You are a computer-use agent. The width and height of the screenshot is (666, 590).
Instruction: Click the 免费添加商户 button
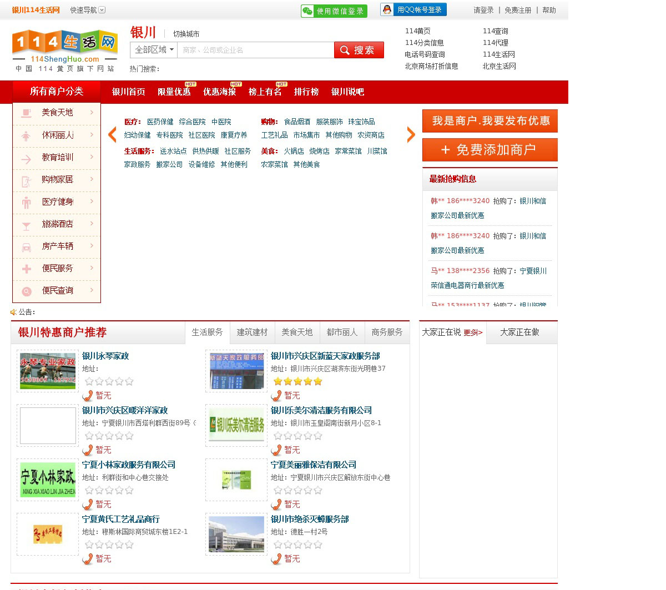490,150
